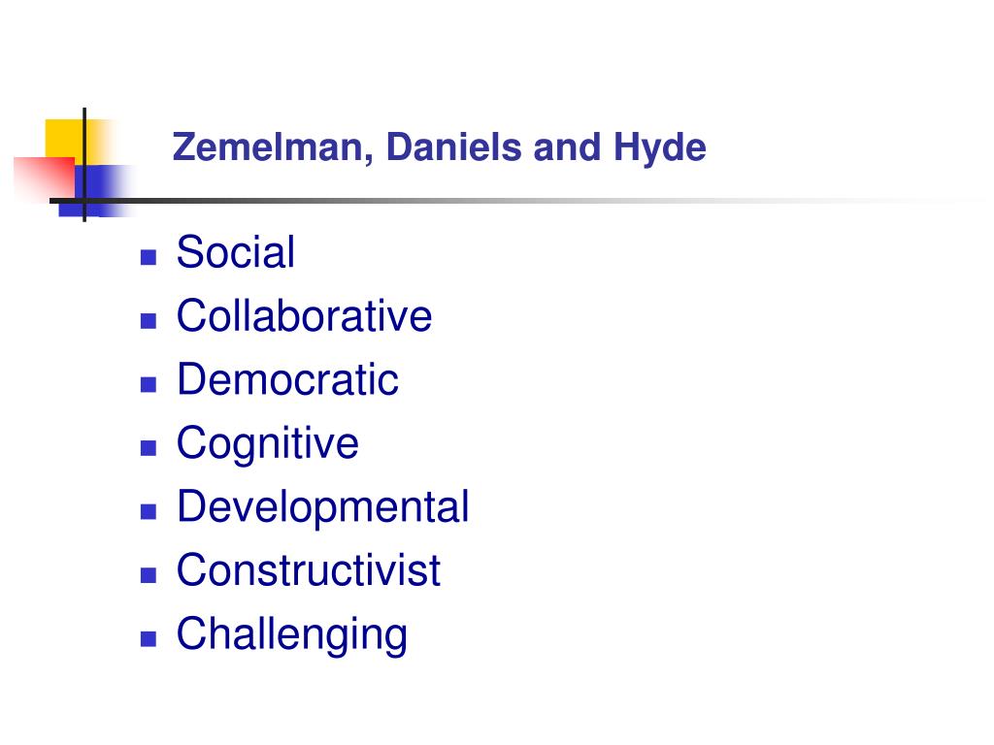Viewport: 994px width, 745px height.
Task: Click the square bullet beside Cognitive
Action: coord(149,448)
